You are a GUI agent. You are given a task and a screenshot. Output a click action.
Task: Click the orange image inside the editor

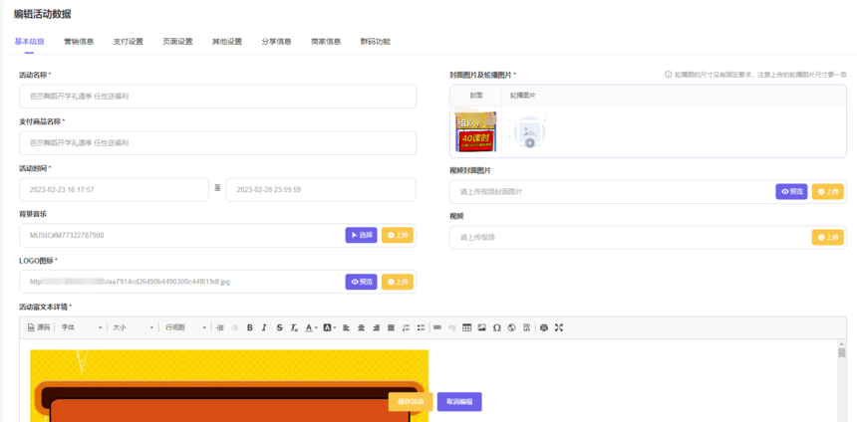pyautogui.click(x=229, y=385)
